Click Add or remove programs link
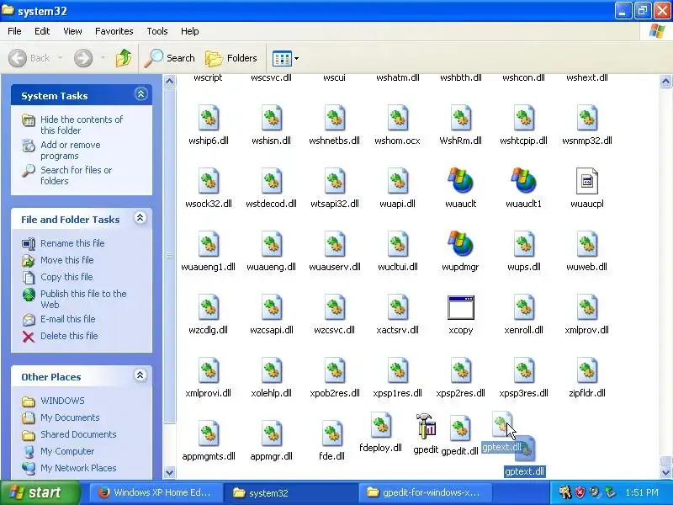This screenshot has width=673, height=505. (71, 151)
